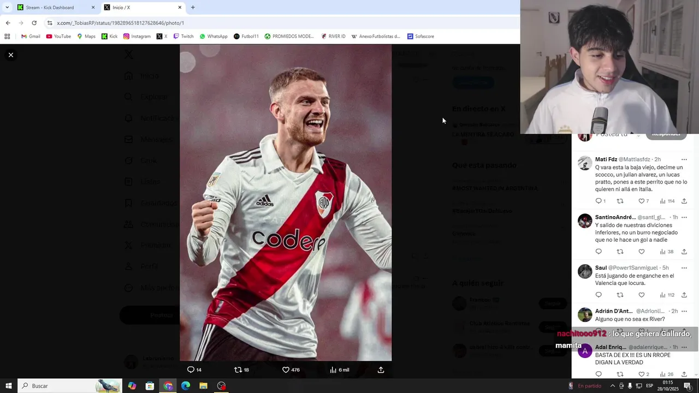Open the browser apps grid
Image resolution: width=699 pixels, height=393 pixels.
point(7,37)
